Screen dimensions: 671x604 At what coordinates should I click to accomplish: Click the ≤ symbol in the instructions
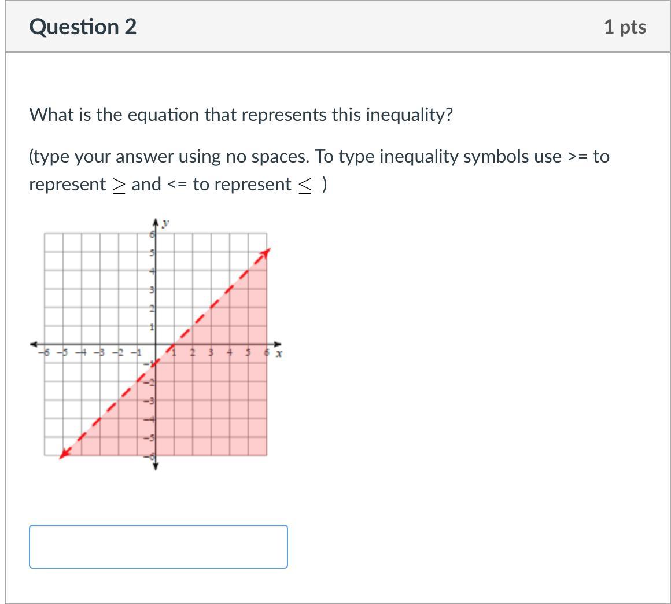(x=303, y=185)
